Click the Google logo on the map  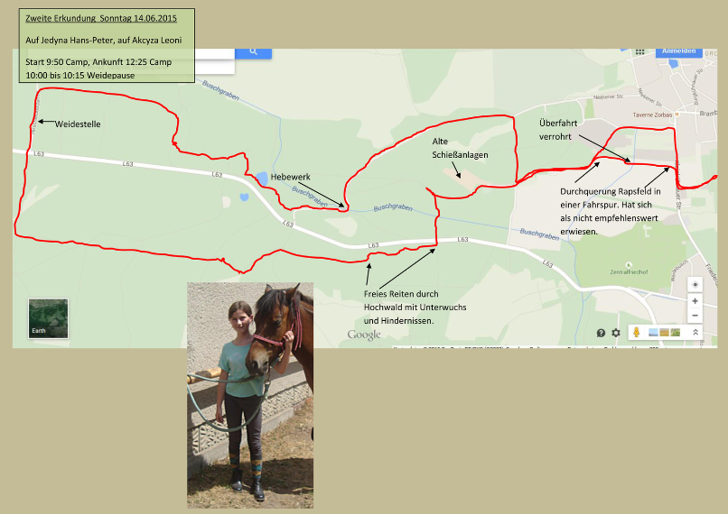pos(364,335)
